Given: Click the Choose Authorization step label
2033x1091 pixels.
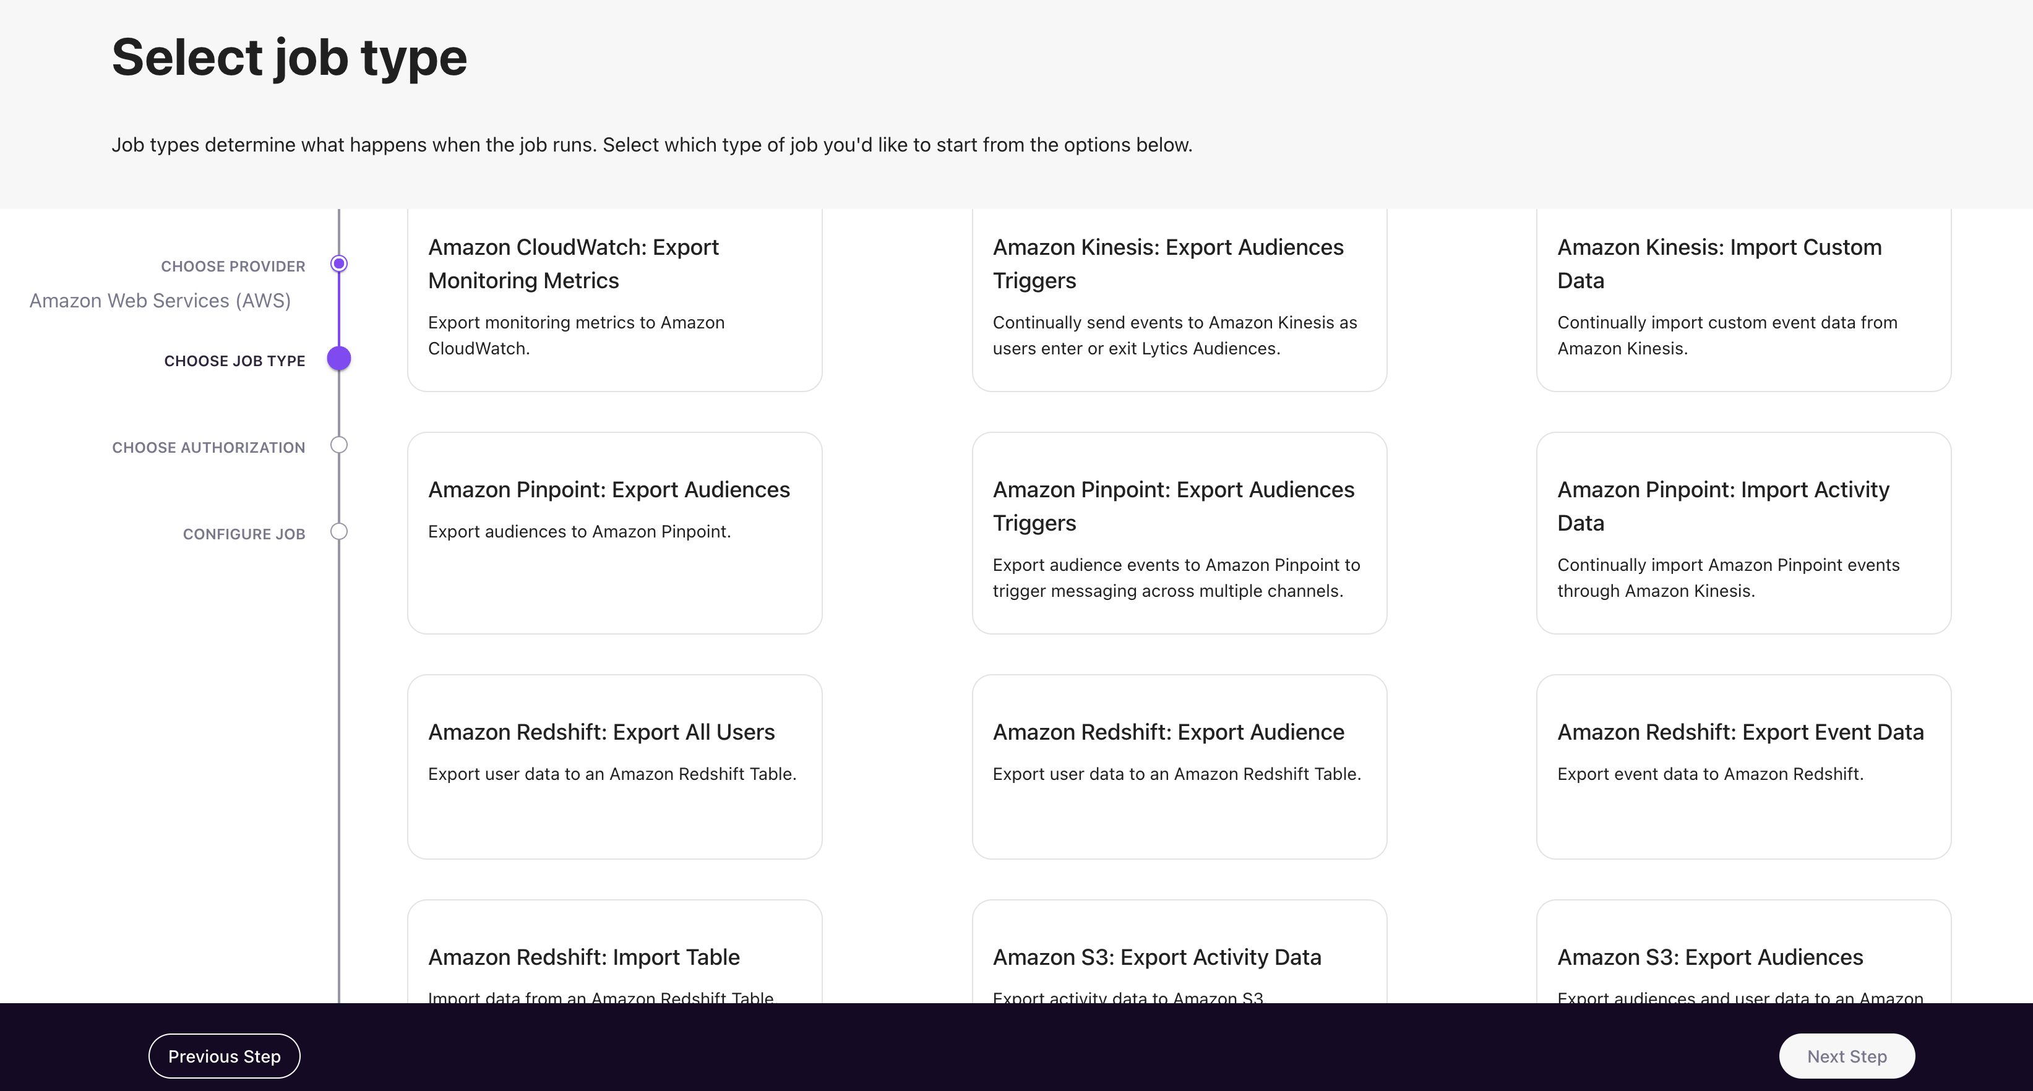Looking at the screenshot, I should [208, 448].
